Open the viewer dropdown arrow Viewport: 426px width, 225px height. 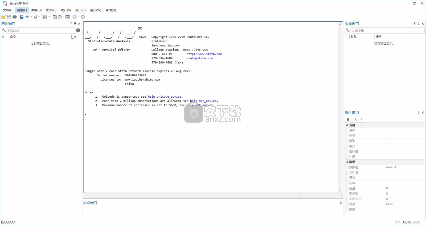tap(31, 17)
